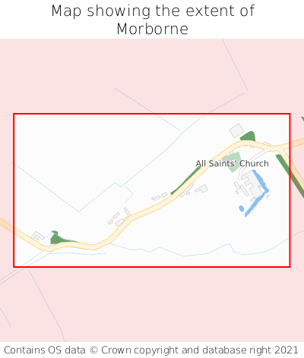Click the red boundary line's top edge
The image size is (304, 358).
152,114
